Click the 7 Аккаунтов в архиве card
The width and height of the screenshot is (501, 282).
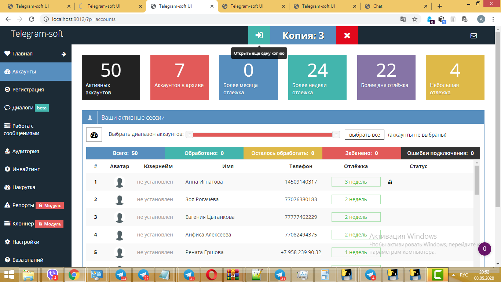180,77
